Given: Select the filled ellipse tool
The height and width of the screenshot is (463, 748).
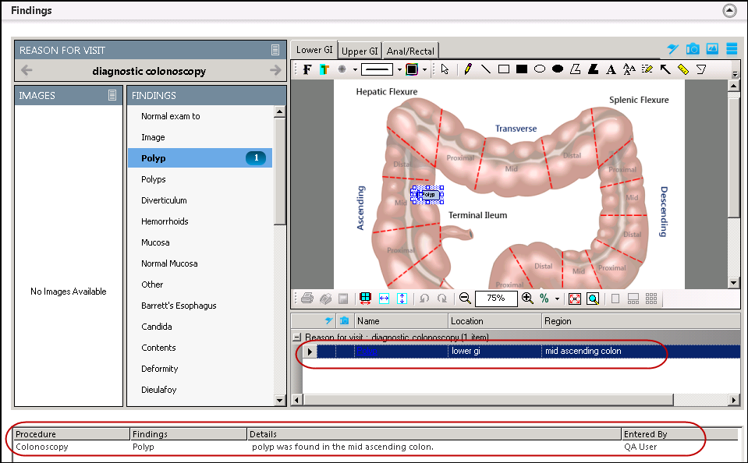Looking at the screenshot, I should pos(558,69).
